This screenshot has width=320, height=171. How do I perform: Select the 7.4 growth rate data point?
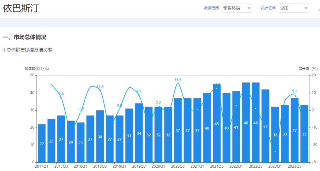click(61, 97)
